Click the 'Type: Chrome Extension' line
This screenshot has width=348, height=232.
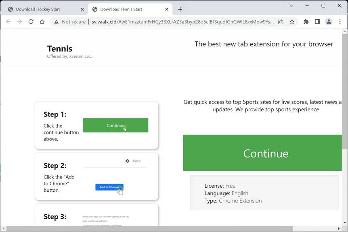click(233, 201)
